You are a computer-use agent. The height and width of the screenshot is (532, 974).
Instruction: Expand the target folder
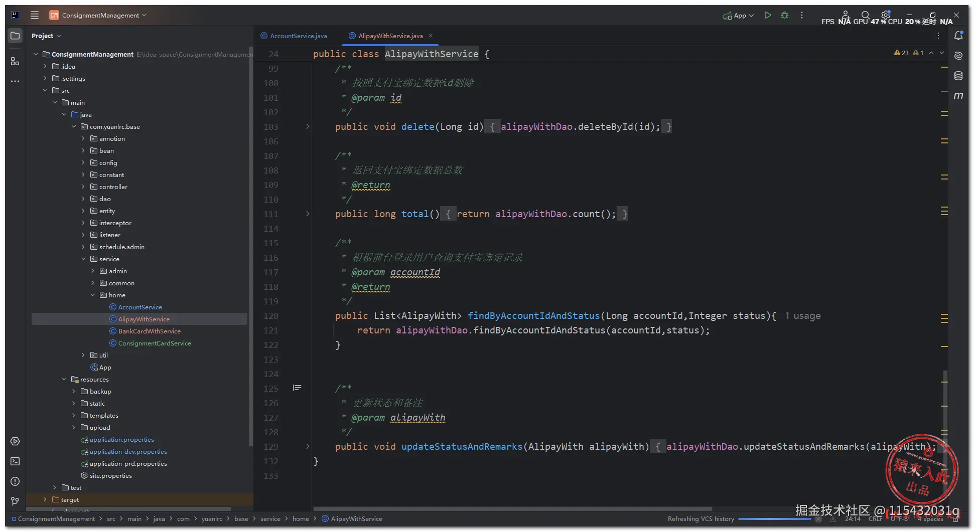point(45,499)
